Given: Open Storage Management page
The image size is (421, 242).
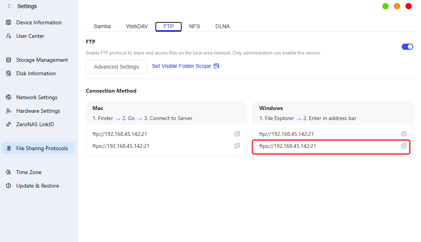Looking at the screenshot, I should pos(38,60).
